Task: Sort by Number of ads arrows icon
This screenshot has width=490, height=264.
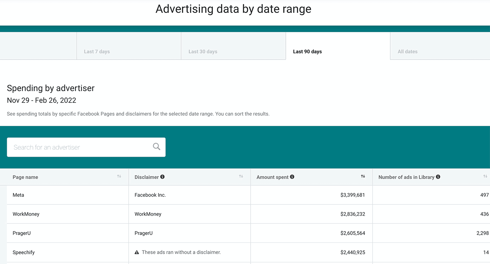Action: 485,176
